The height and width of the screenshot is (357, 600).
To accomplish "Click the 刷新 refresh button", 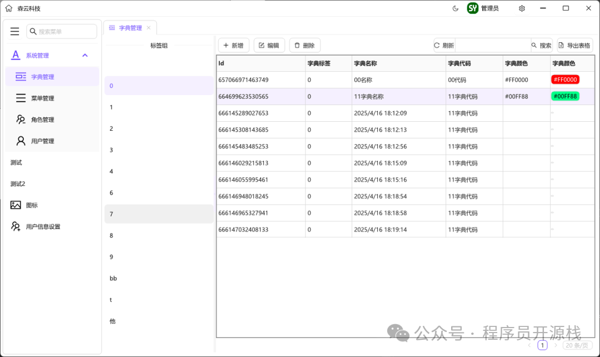I will 444,45.
